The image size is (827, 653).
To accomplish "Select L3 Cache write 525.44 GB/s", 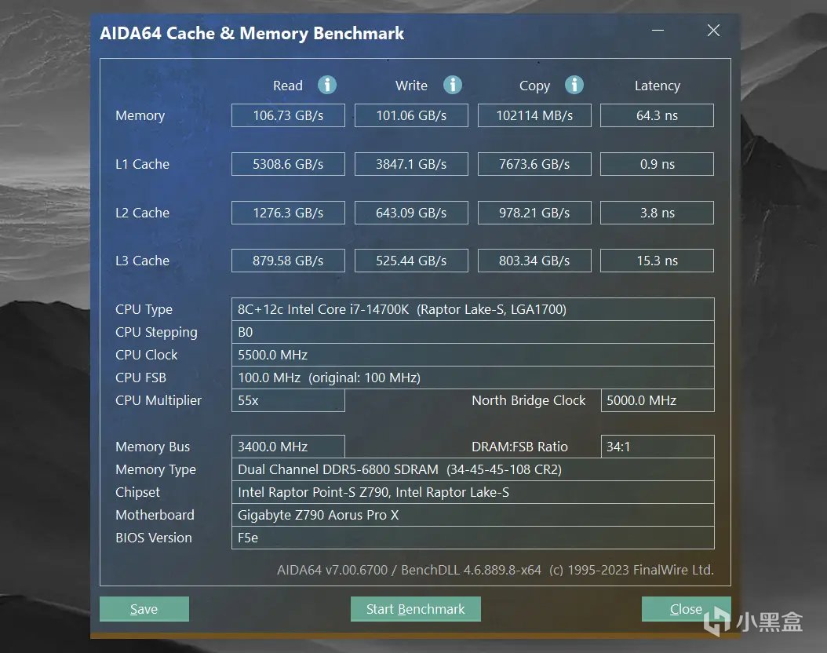I will pyautogui.click(x=411, y=261).
